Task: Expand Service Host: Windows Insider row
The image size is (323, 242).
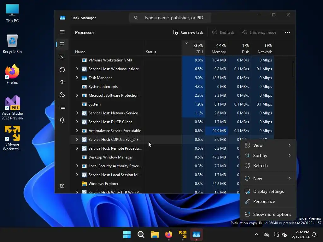Action: 77,69
